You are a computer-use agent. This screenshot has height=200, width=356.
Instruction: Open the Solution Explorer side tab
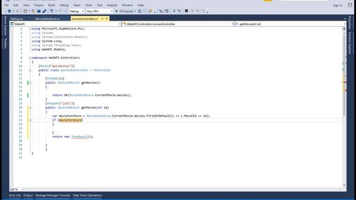pos(350,43)
